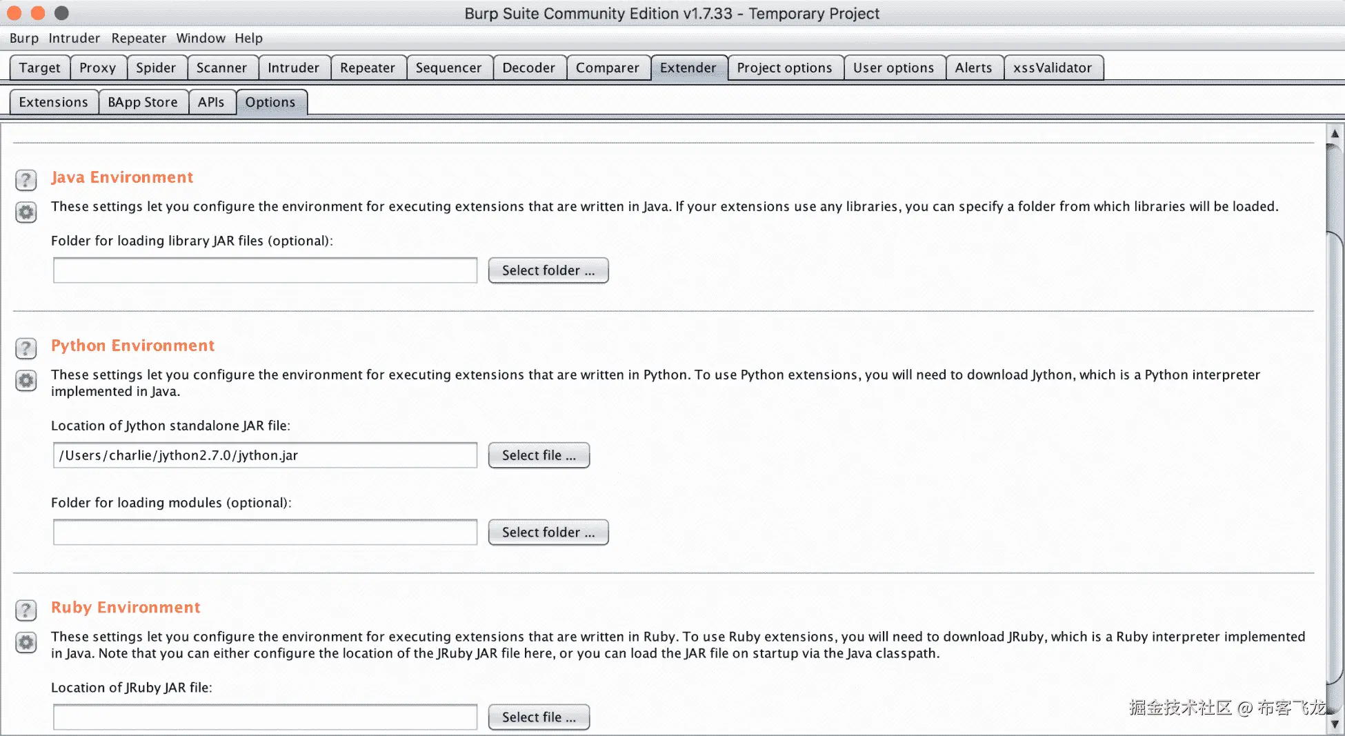Open the User options tab
Image resolution: width=1345 pixels, height=736 pixels.
click(894, 68)
